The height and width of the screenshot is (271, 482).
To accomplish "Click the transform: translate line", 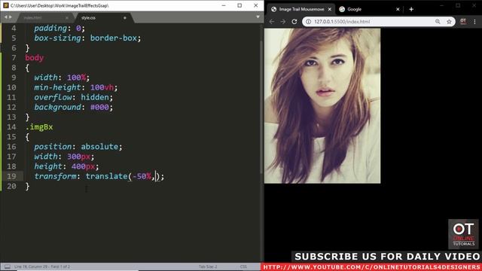I will pos(99,176).
